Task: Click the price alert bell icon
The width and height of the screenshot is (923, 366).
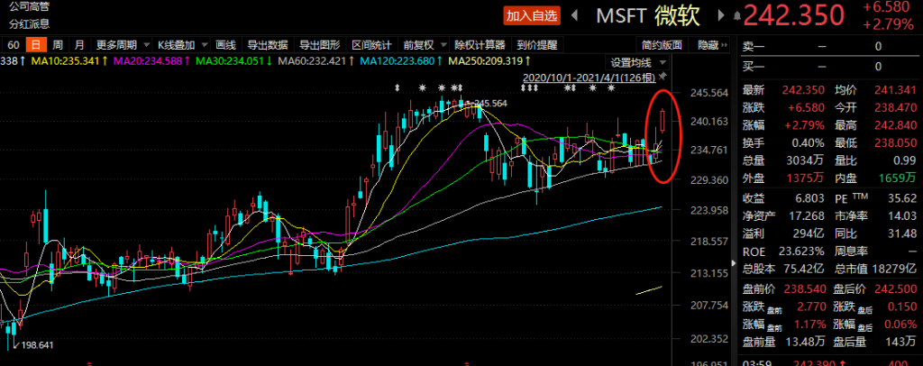Action: coord(736,17)
